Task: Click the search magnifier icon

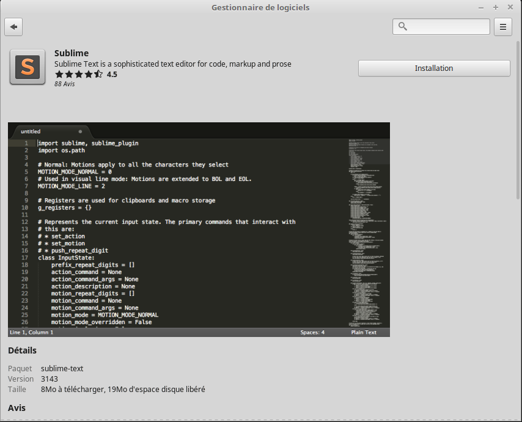Action: [x=402, y=26]
